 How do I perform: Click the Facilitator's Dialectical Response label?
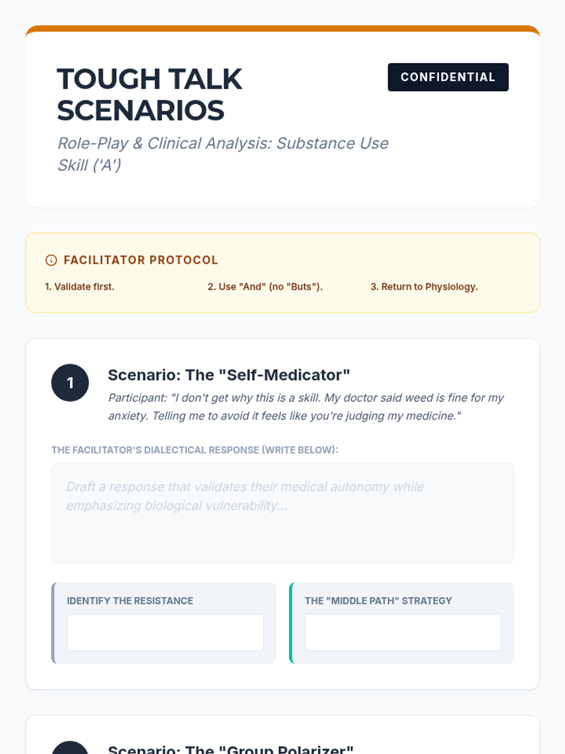click(x=194, y=450)
